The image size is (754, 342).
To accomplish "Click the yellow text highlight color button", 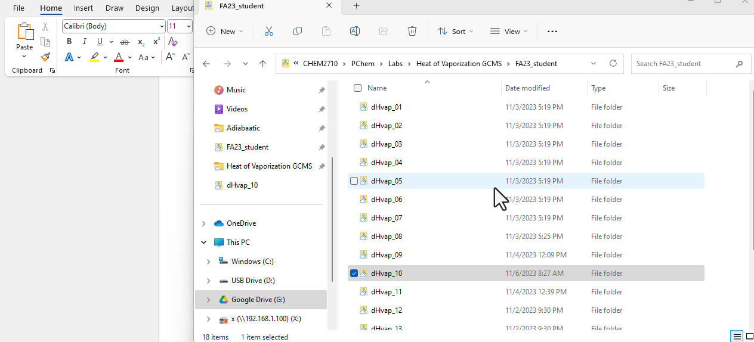I will [94, 57].
